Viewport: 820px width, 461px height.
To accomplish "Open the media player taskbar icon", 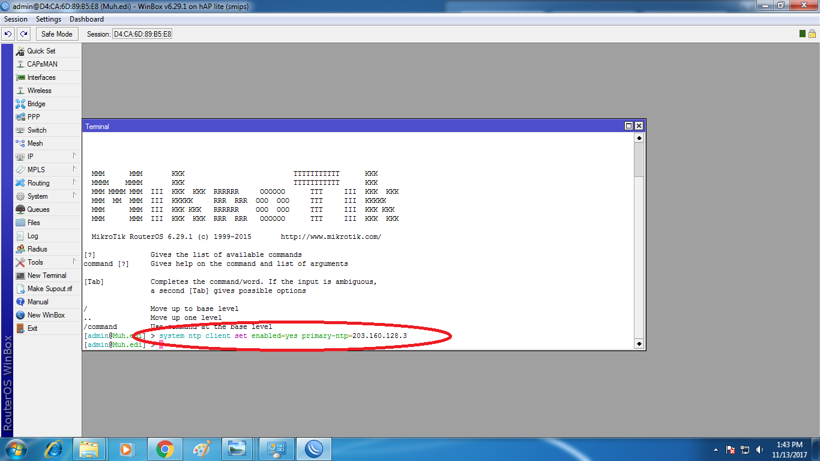I will tap(126, 449).
